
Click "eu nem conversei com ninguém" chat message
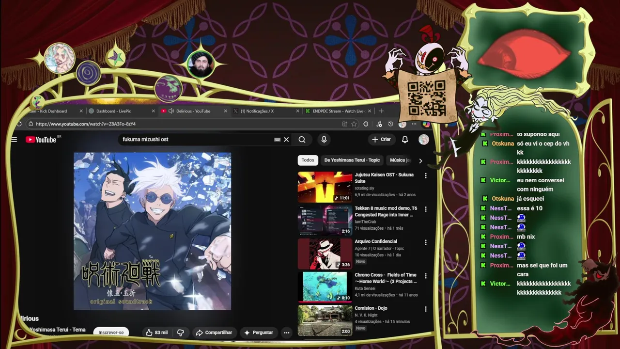coord(540,185)
